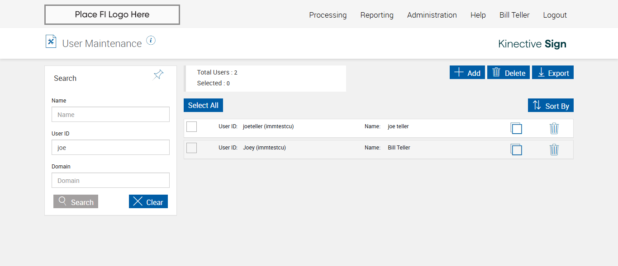The image size is (618, 266).
Task: Open the Reporting menu
Action: click(377, 15)
